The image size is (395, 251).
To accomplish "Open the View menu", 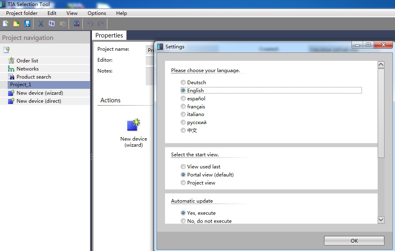I will pos(72,13).
